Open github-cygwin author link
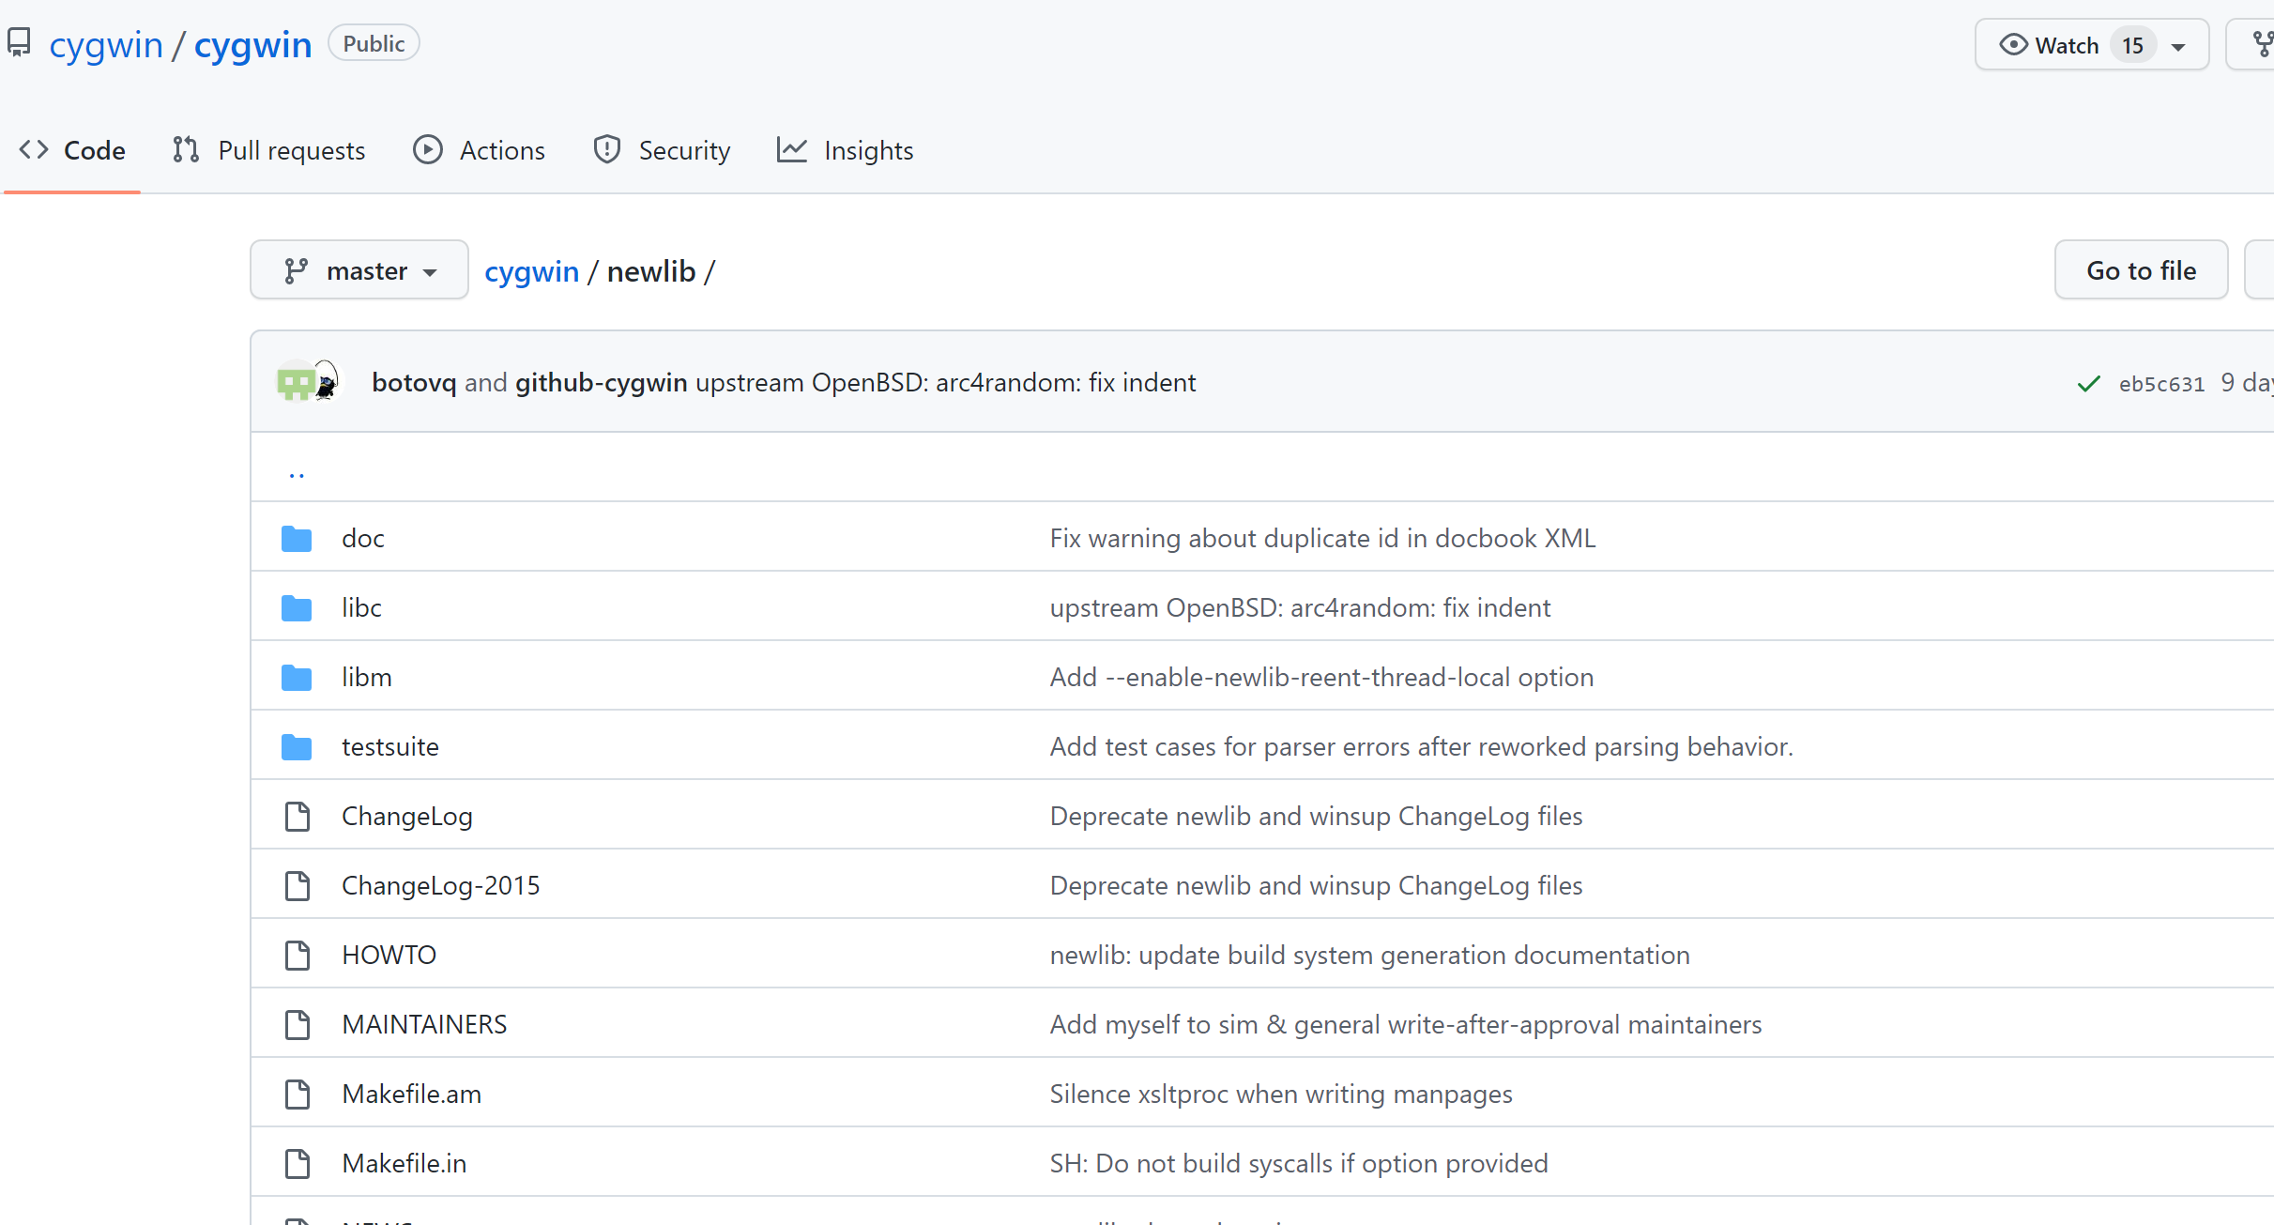The height and width of the screenshot is (1225, 2274). click(601, 383)
